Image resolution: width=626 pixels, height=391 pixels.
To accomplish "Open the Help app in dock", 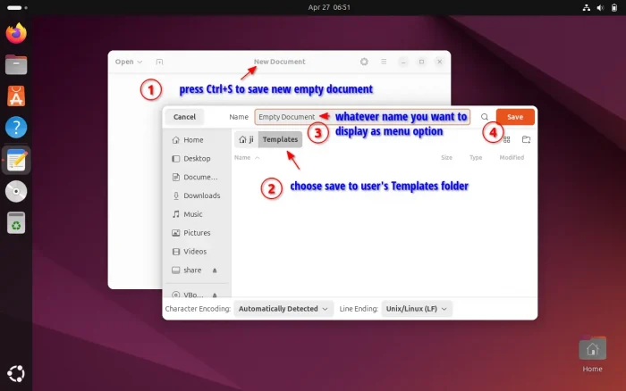I will (16, 128).
